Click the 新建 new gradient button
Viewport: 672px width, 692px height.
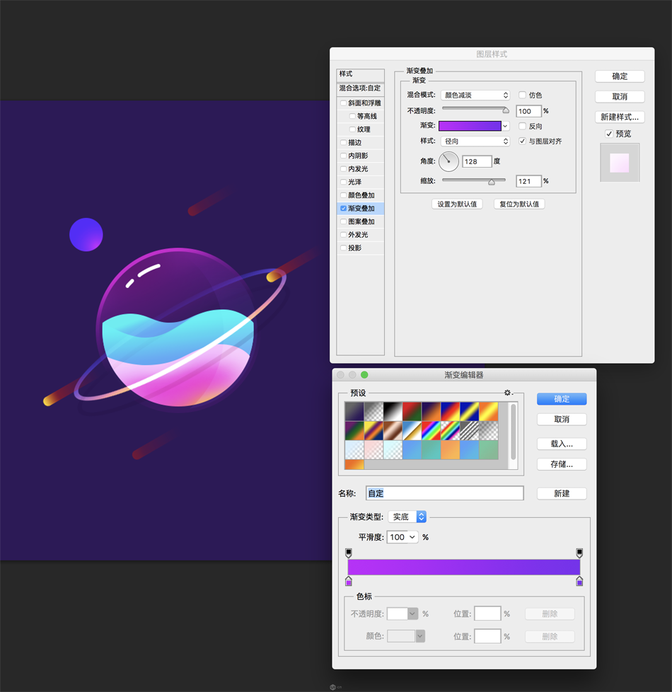click(562, 493)
